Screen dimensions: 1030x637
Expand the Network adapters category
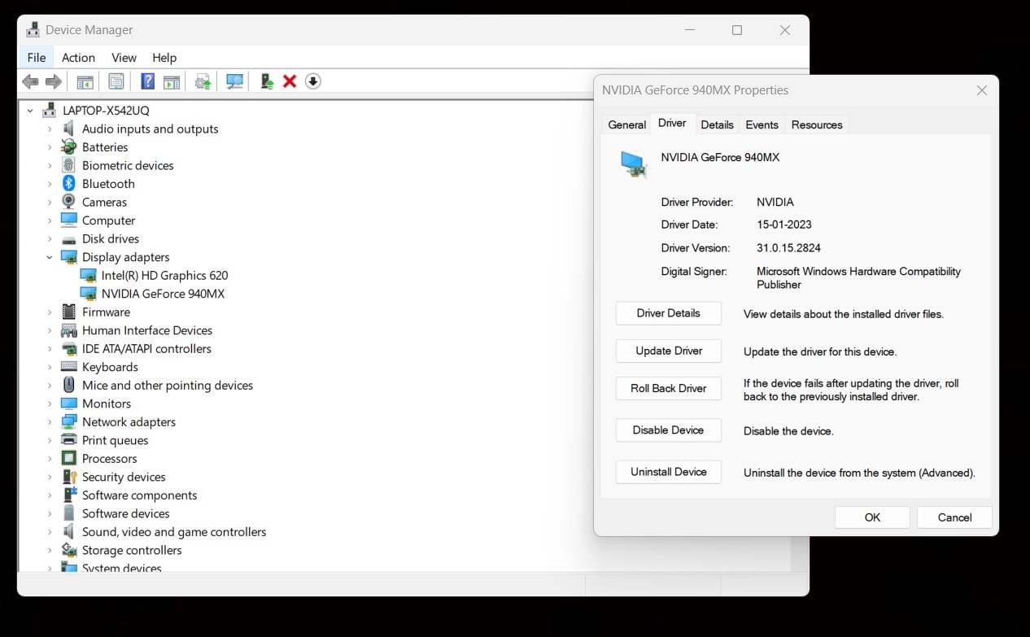50,422
